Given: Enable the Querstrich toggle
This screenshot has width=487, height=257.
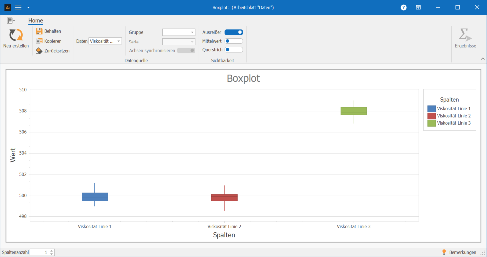Looking at the screenshot, I should tap(234, 50).
